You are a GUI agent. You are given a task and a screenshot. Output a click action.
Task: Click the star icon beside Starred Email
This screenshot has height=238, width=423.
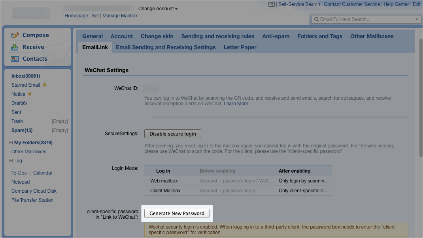click(44, 84)
